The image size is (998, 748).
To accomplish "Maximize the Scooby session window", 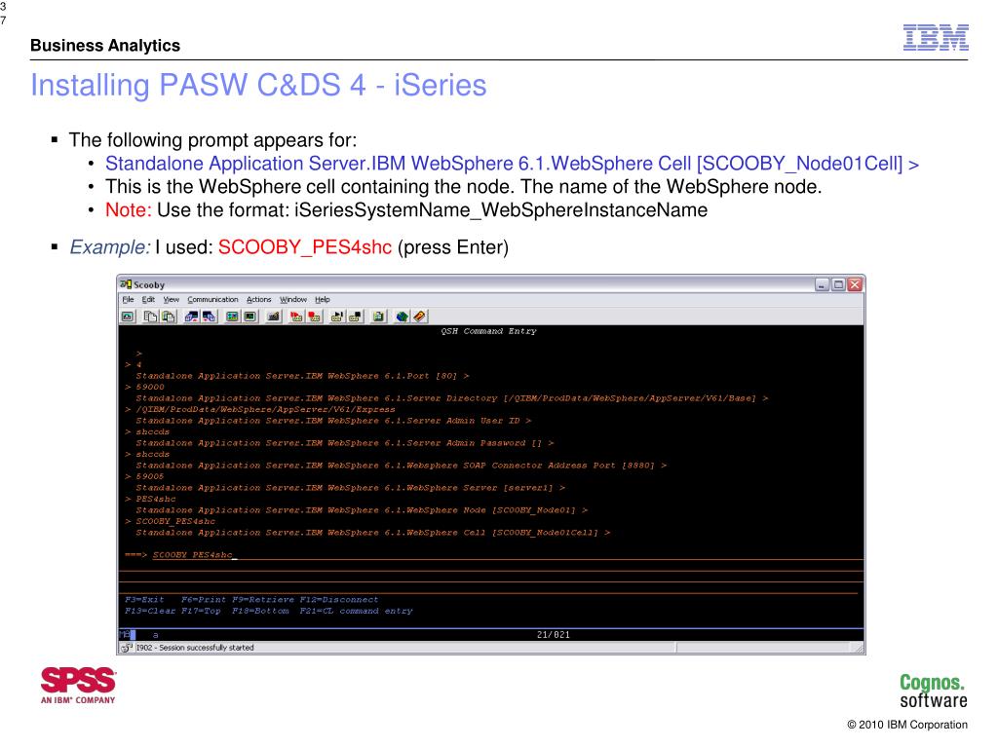I will (838, 284).
